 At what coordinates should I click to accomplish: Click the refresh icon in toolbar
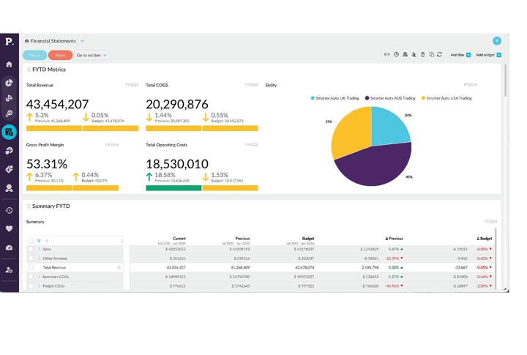point(439,55)
